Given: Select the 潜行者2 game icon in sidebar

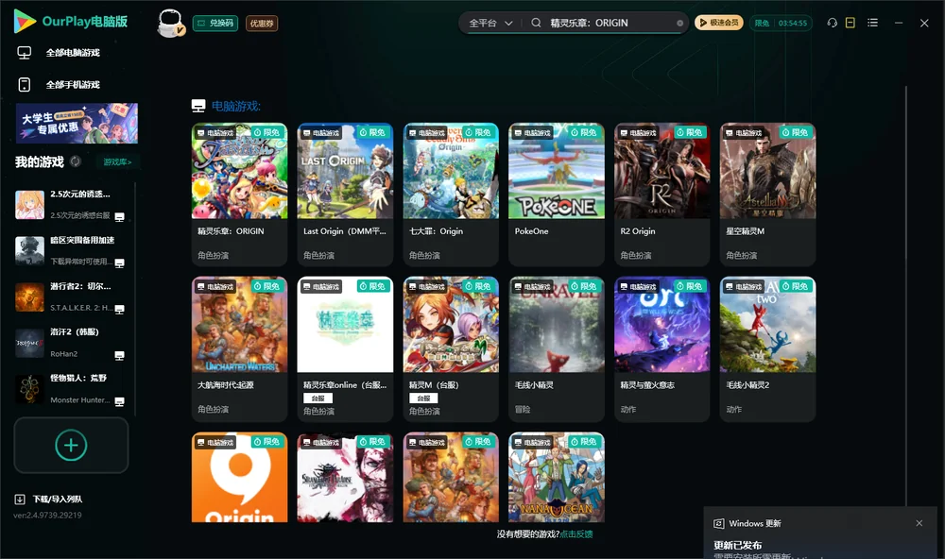Looking at the screenshot, I should click(29, 296).
